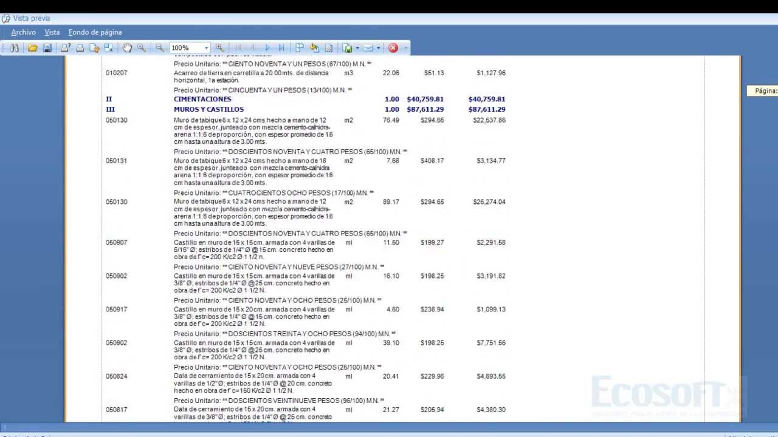Click the Roman numeral II section marker
The width and height of the screenshot is (778, 437).
pos(109,99)
